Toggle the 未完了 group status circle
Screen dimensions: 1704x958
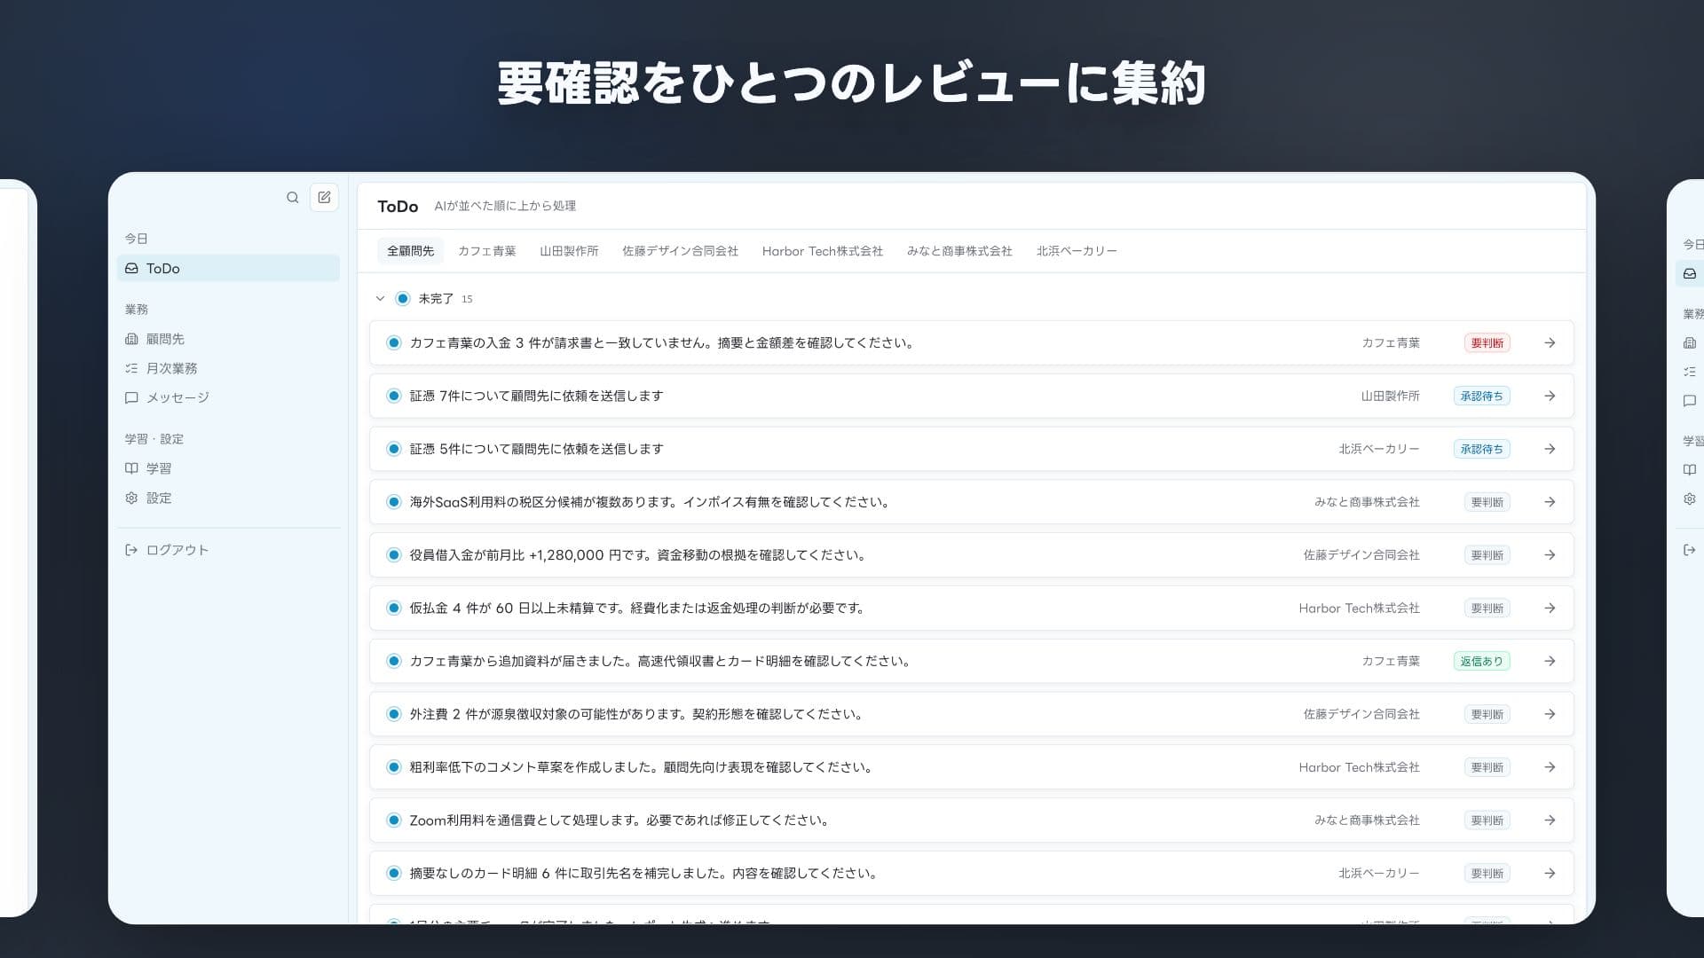[403, 299]
